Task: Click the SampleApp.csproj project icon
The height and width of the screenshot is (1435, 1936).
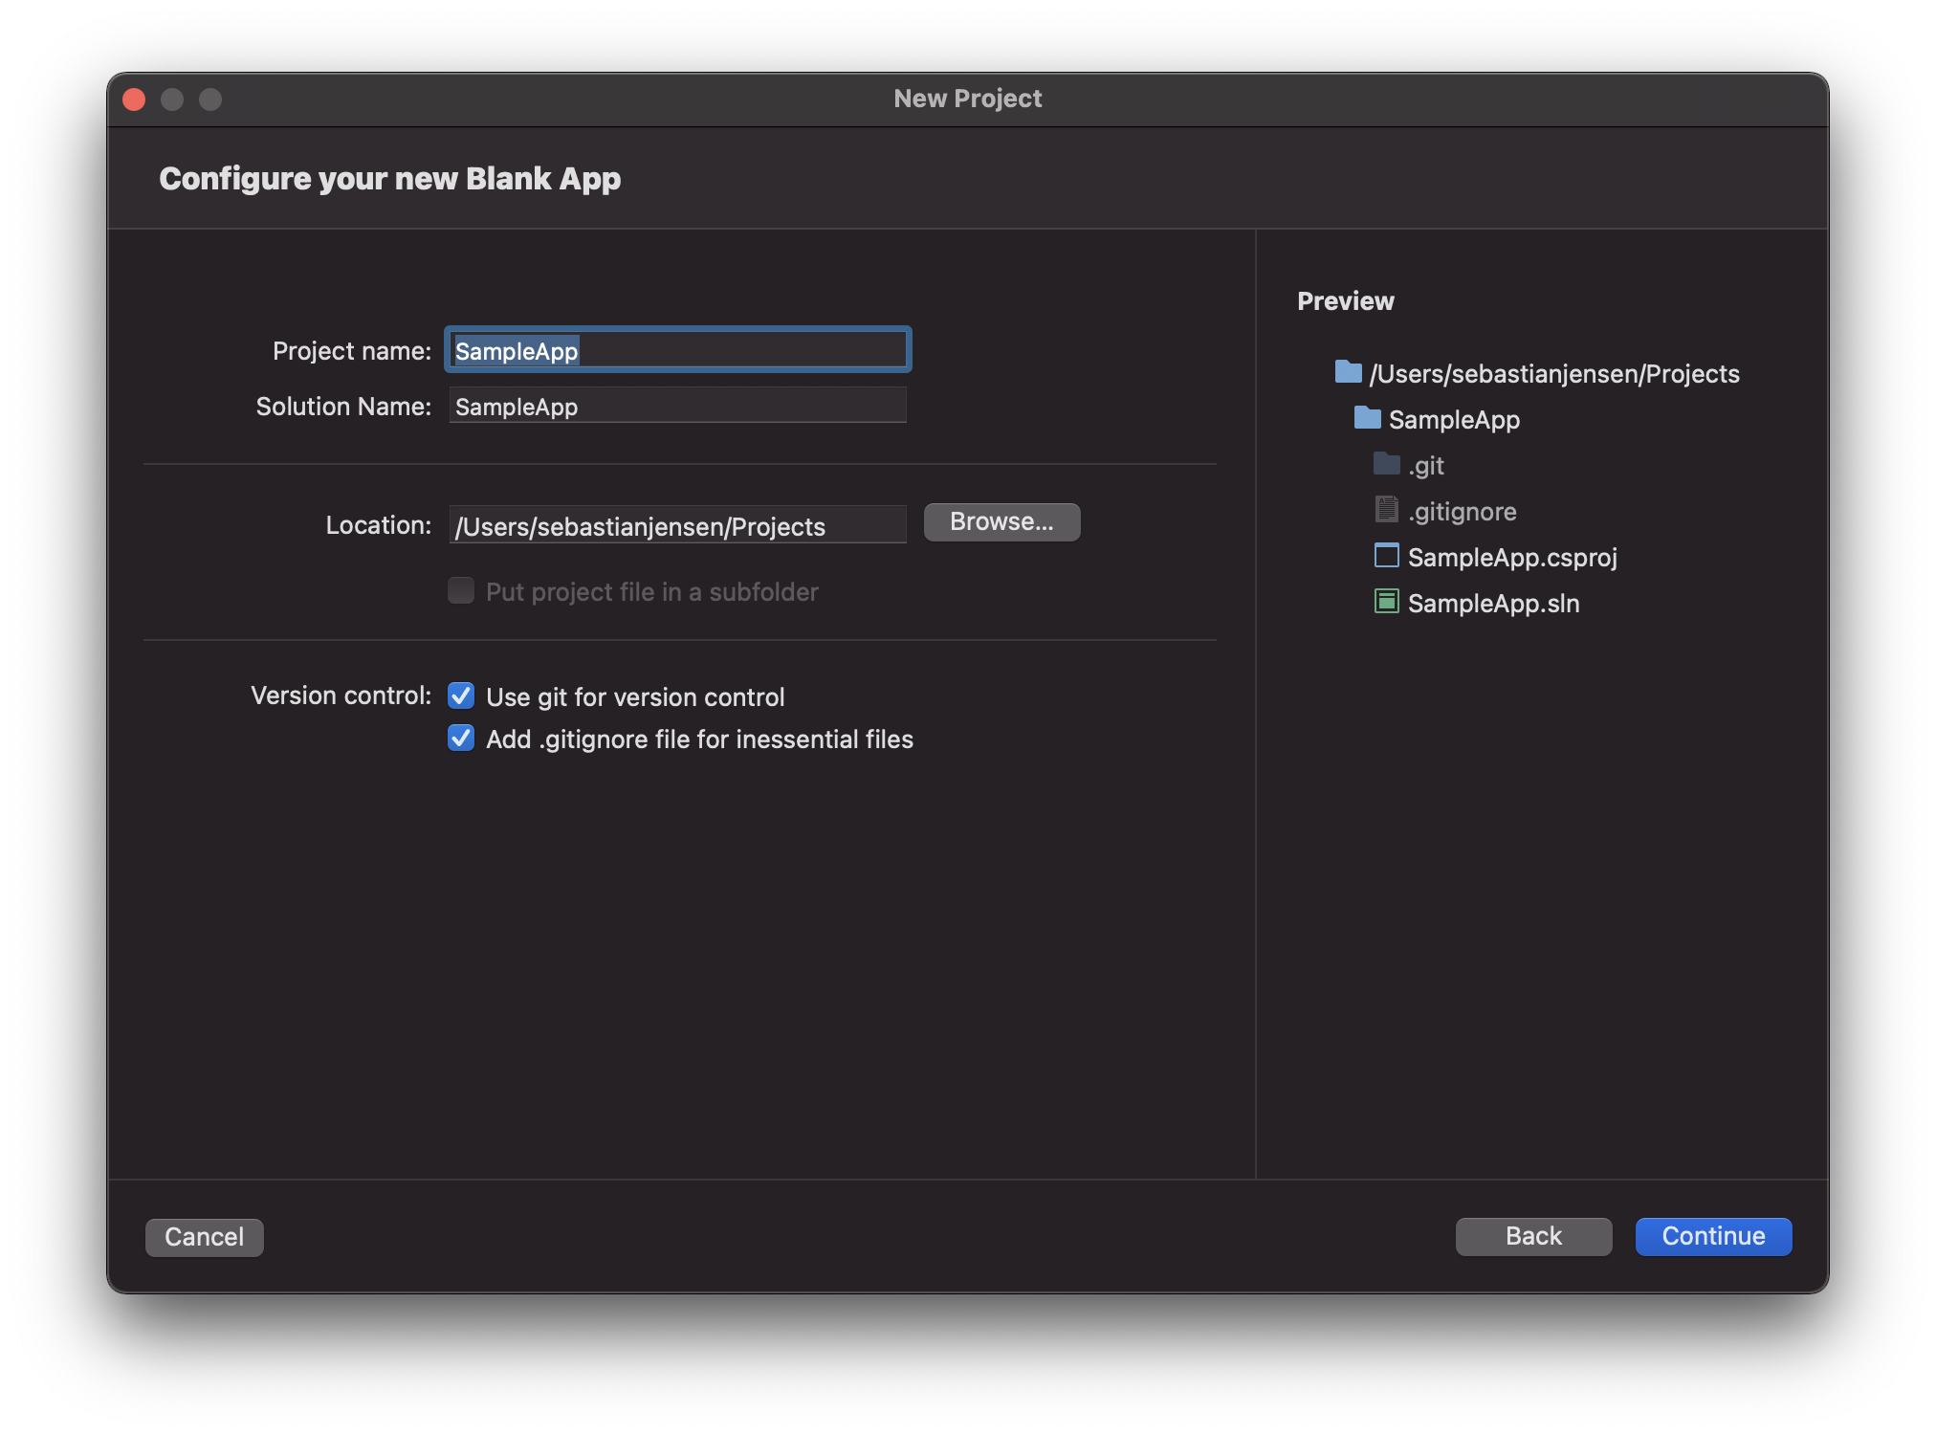Action: coord(1386,556)
